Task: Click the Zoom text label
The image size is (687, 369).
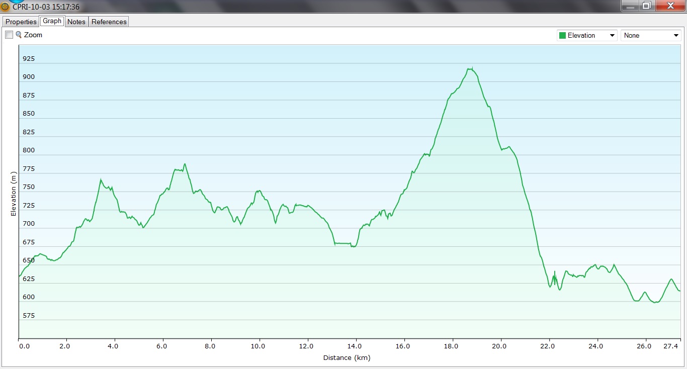Action: click(x=33, y=35)
